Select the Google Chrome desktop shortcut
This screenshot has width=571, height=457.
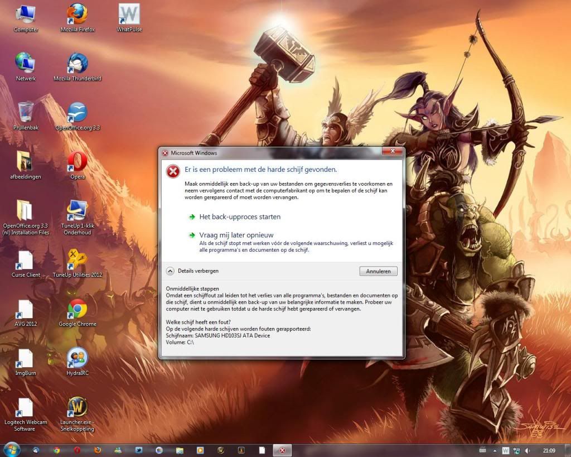[x=78, y=313]
